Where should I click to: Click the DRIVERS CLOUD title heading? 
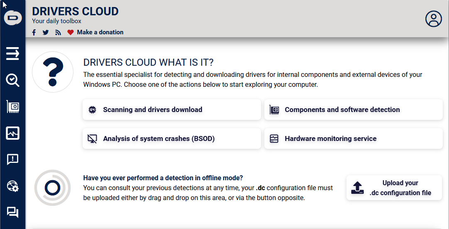(75, 11)
